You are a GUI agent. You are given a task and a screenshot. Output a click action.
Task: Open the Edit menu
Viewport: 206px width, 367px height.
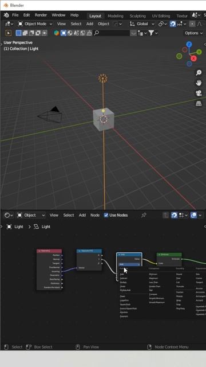point(26,15)
